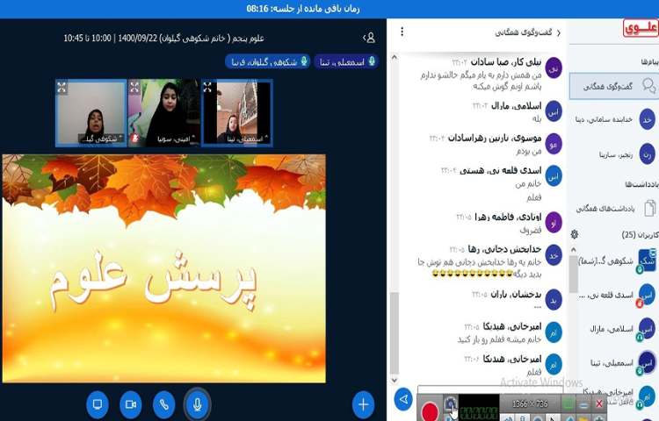Open private chat with رنجبر، سارینا
The image size is (659, 421).
click(x=614, y=154)
